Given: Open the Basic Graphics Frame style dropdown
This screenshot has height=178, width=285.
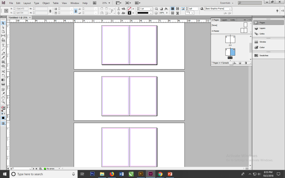Looking at the screenshot, I should (230, 9).
